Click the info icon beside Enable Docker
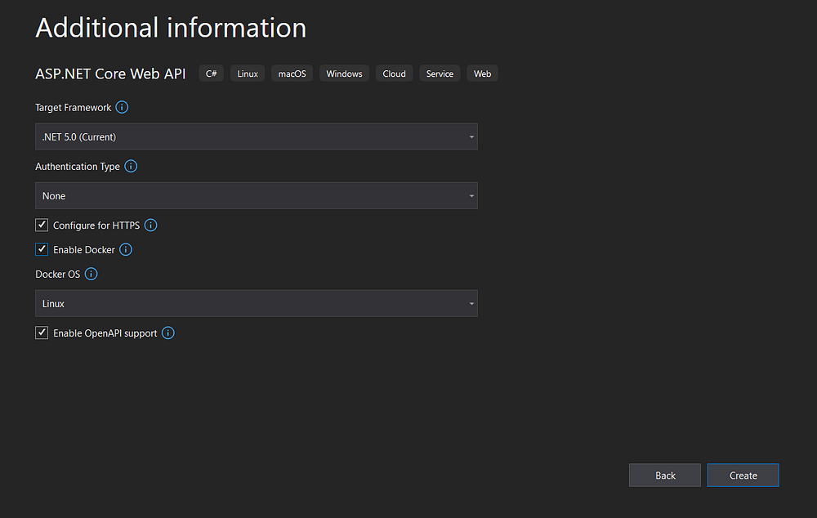Image resolution: width=817 pixels, height=518 pixels. [x=125, y=249]
